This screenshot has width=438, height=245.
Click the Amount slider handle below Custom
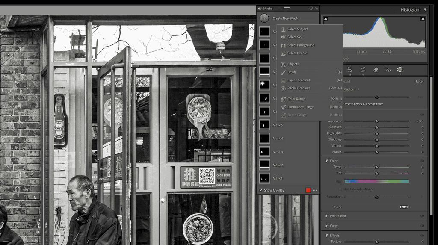tap(376, 97)
